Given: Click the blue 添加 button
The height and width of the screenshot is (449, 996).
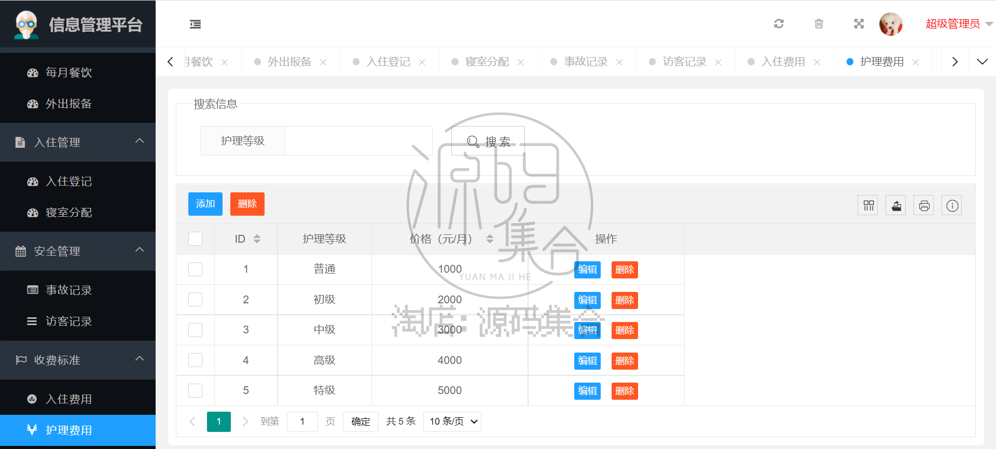Looking at the screenshot, I should [x=205, y=204].
